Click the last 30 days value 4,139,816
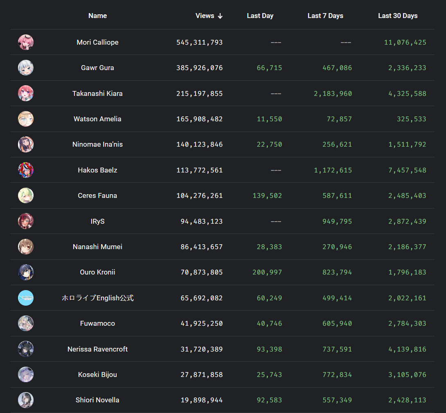This screenshot has height=413, width=446. tap(407, 349)
